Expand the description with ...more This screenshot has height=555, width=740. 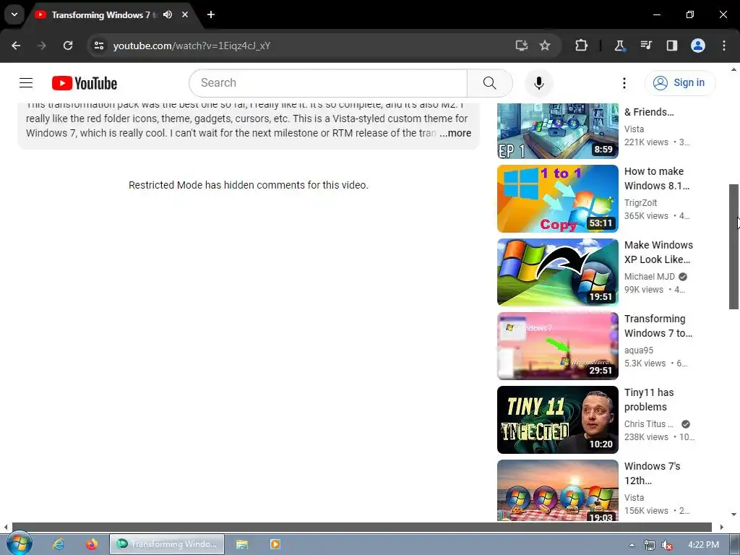455,133
